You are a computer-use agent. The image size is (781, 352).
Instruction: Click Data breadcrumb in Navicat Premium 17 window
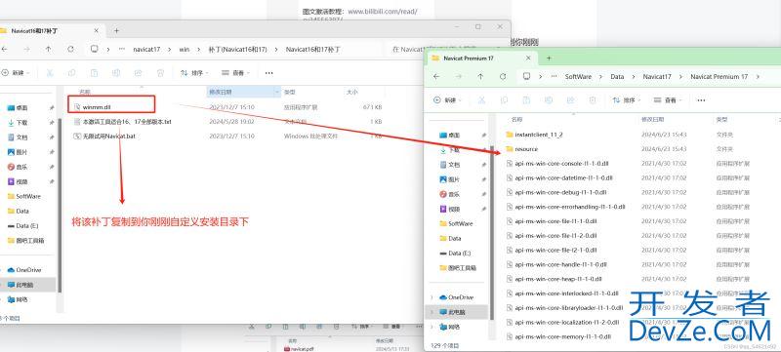coord(617,77)
